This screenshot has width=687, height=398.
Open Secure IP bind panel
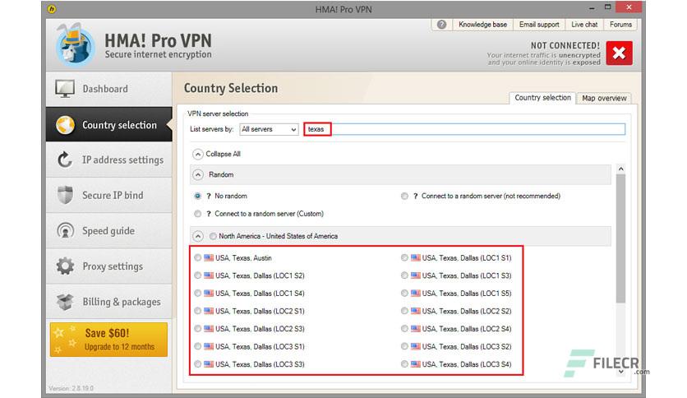coord(108,196)
